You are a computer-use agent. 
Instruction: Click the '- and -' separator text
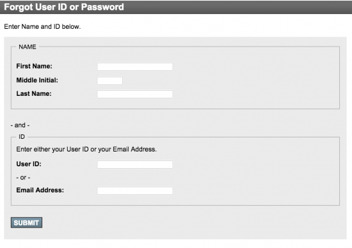(x=20, y=125)
